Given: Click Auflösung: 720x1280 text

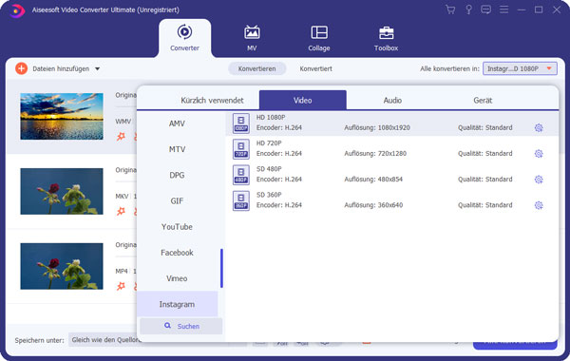Looking at the screenshot, I should (375, 153).
